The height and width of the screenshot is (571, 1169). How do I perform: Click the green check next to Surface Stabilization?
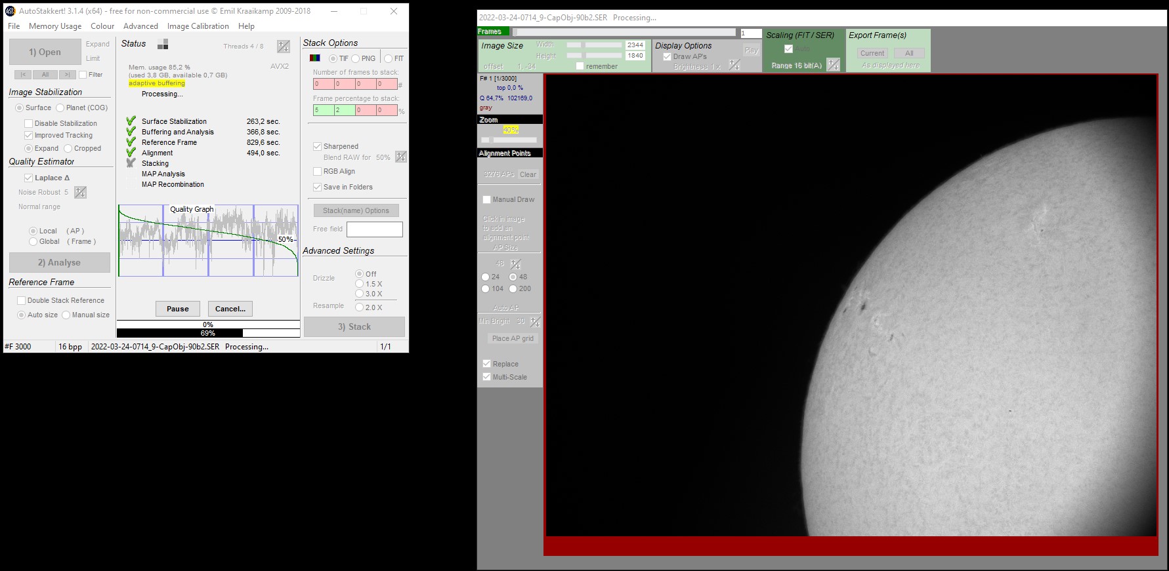pyautogui.click(x=131, y=121)
